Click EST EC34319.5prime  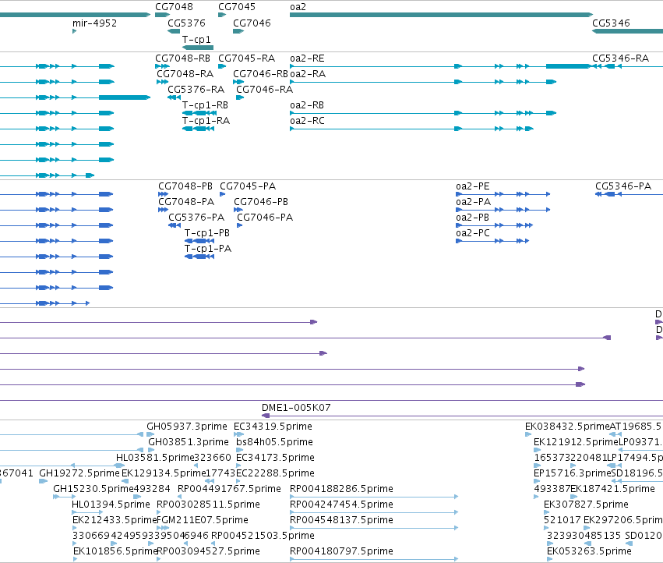273,427
